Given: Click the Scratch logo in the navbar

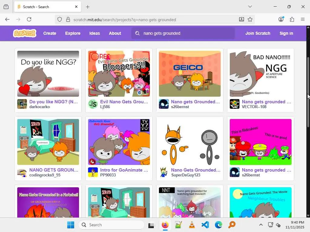Looking at the screenshot, I should click(x=25, y=33).
